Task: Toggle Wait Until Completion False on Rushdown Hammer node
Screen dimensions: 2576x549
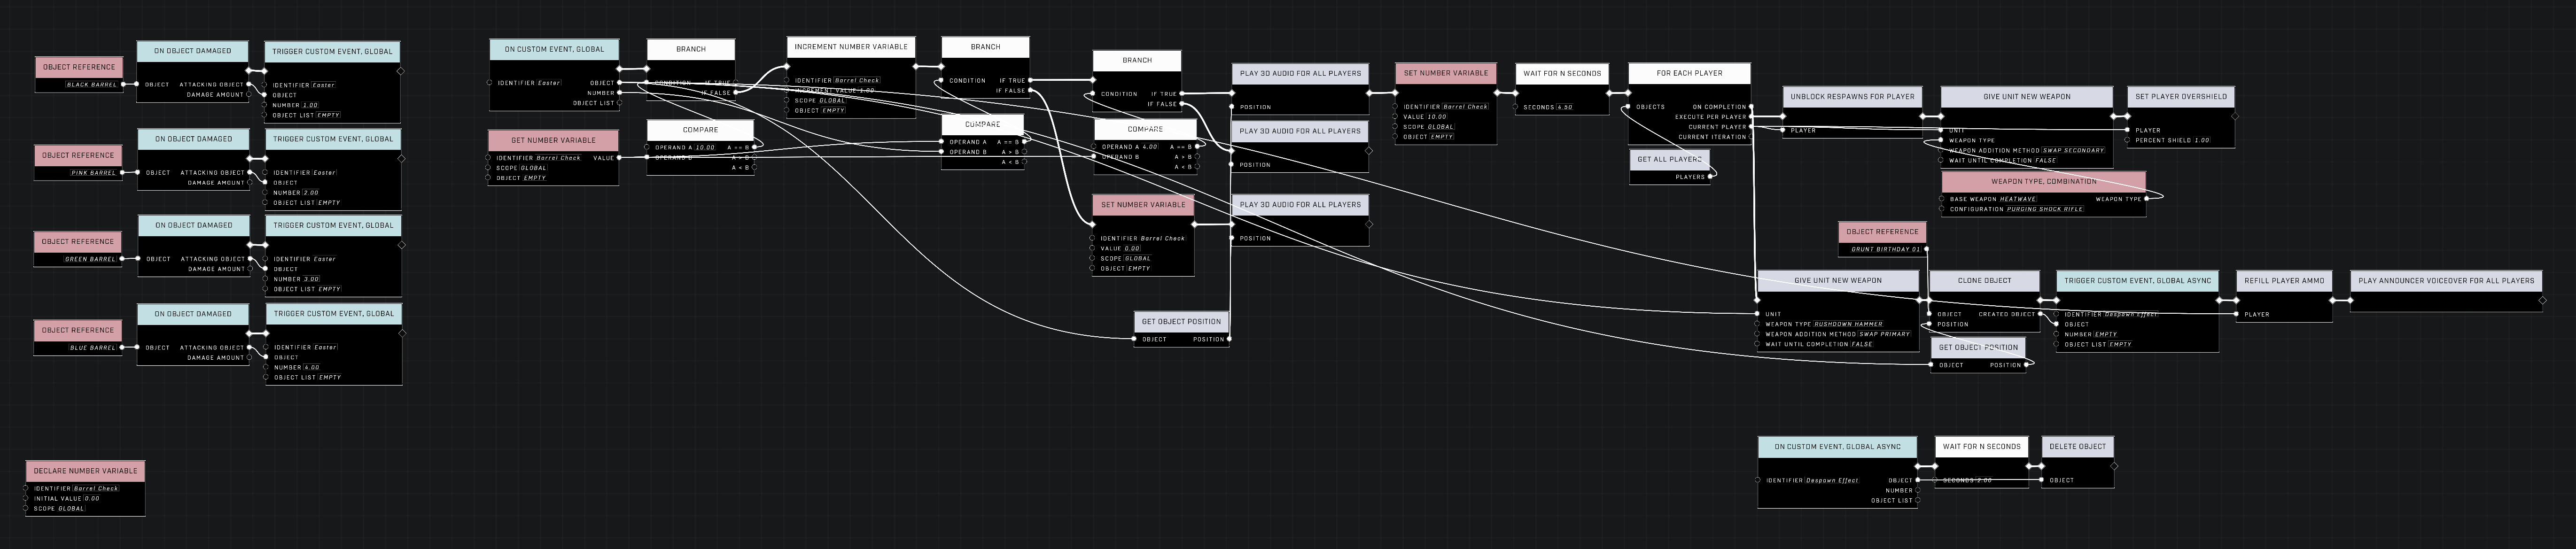Action: pos(1861,344)
